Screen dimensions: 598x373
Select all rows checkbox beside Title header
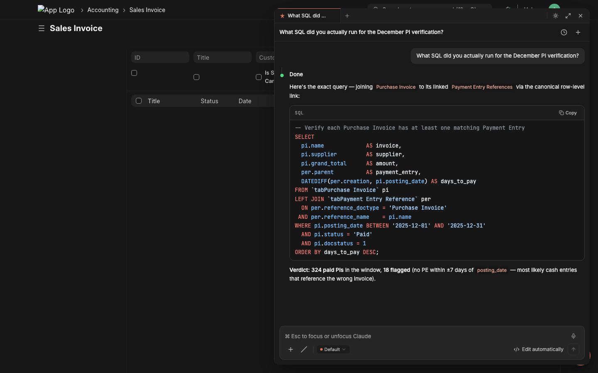point(139,101)
